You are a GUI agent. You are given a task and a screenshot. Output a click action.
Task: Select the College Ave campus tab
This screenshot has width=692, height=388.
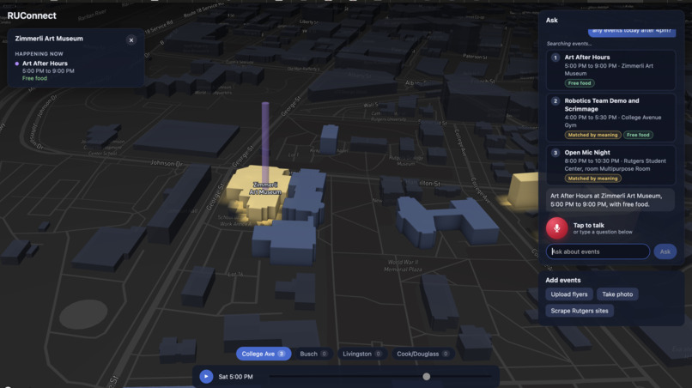pyautogui.click(x=264, y=354)
